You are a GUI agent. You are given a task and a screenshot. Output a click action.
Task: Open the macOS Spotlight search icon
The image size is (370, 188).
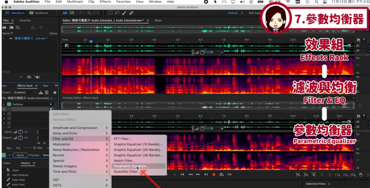(x=317, y=2)
